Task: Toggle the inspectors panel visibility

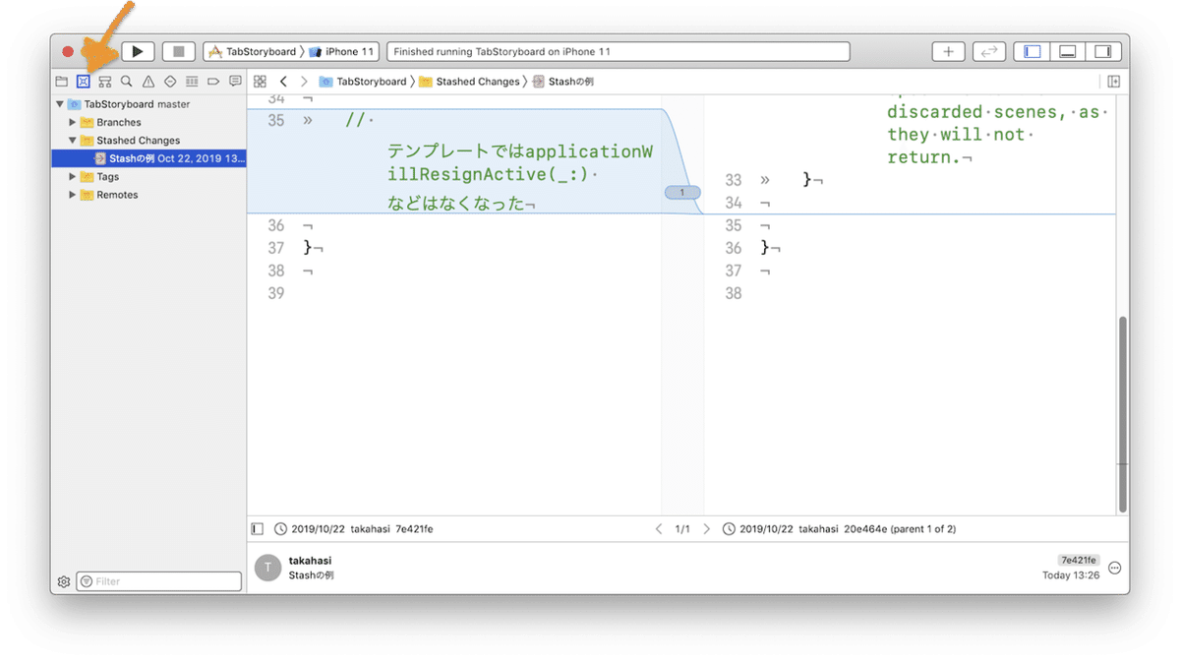Action: 1103,51
